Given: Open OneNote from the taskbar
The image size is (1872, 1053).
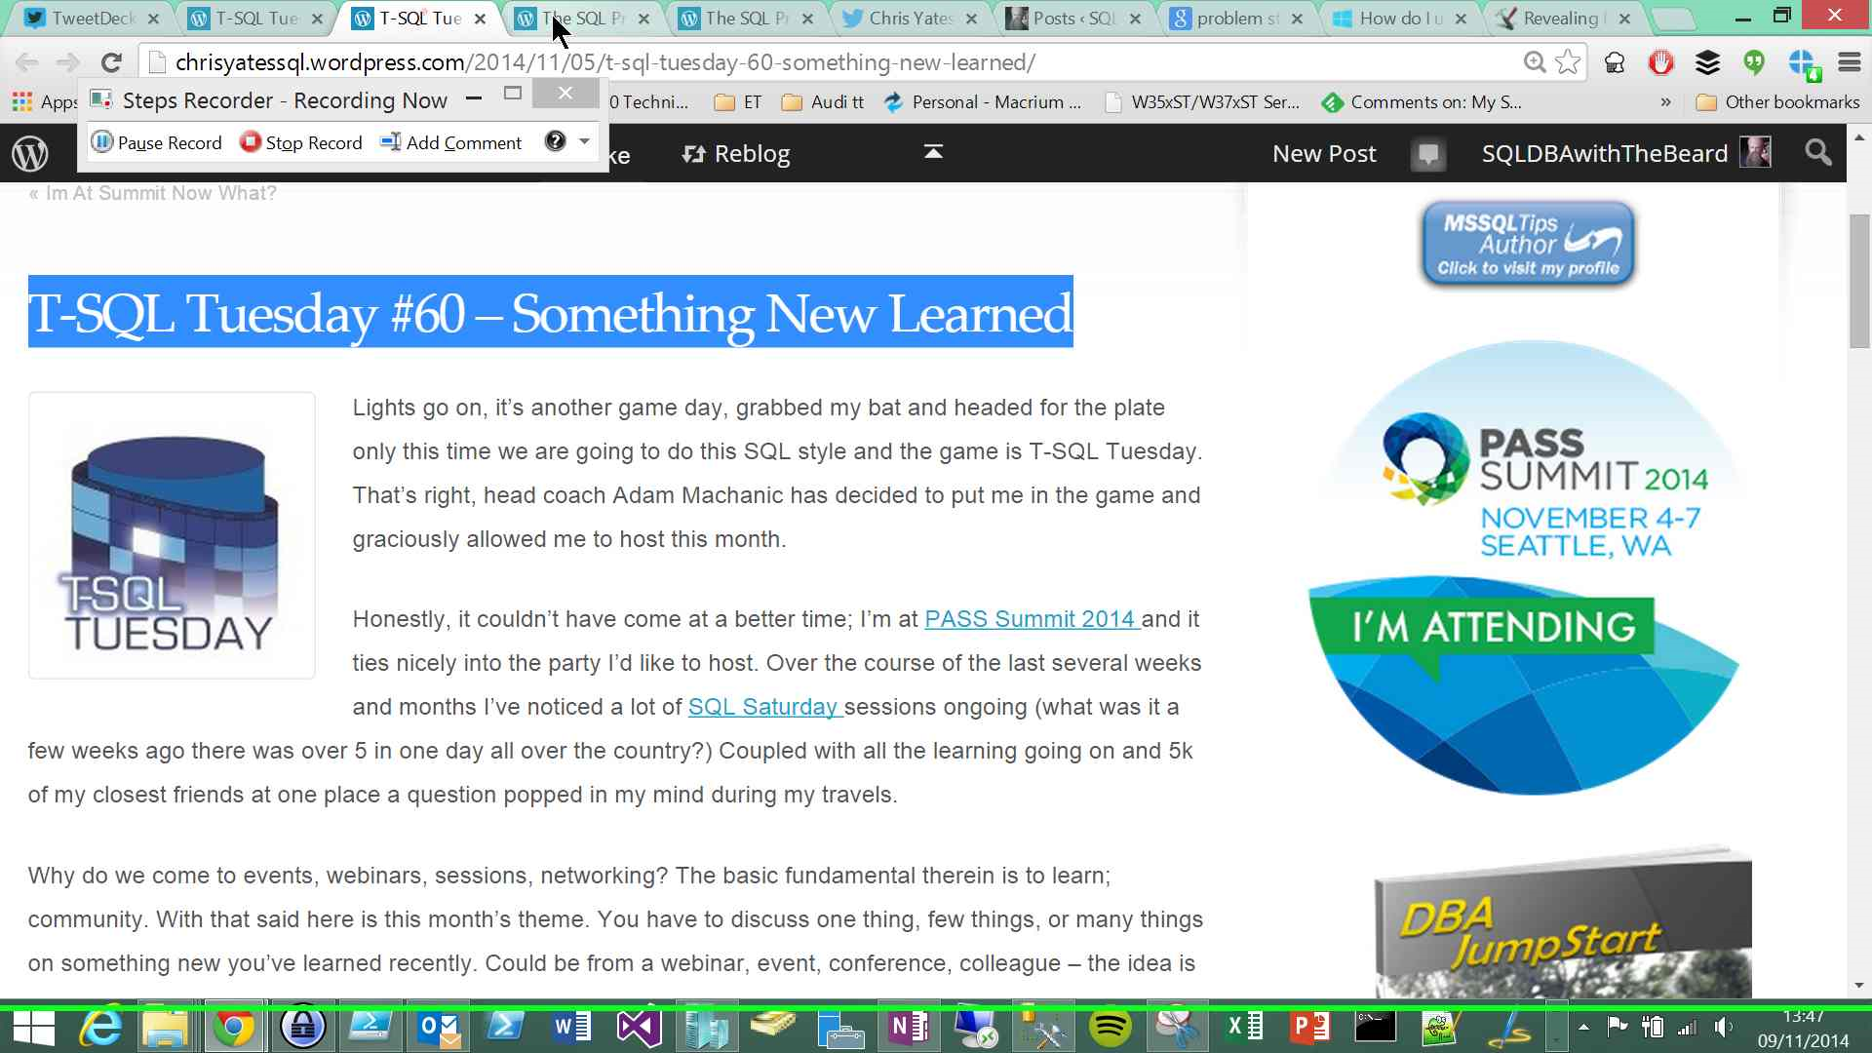Looking at the screenshot, I should tap(908, 1027).
